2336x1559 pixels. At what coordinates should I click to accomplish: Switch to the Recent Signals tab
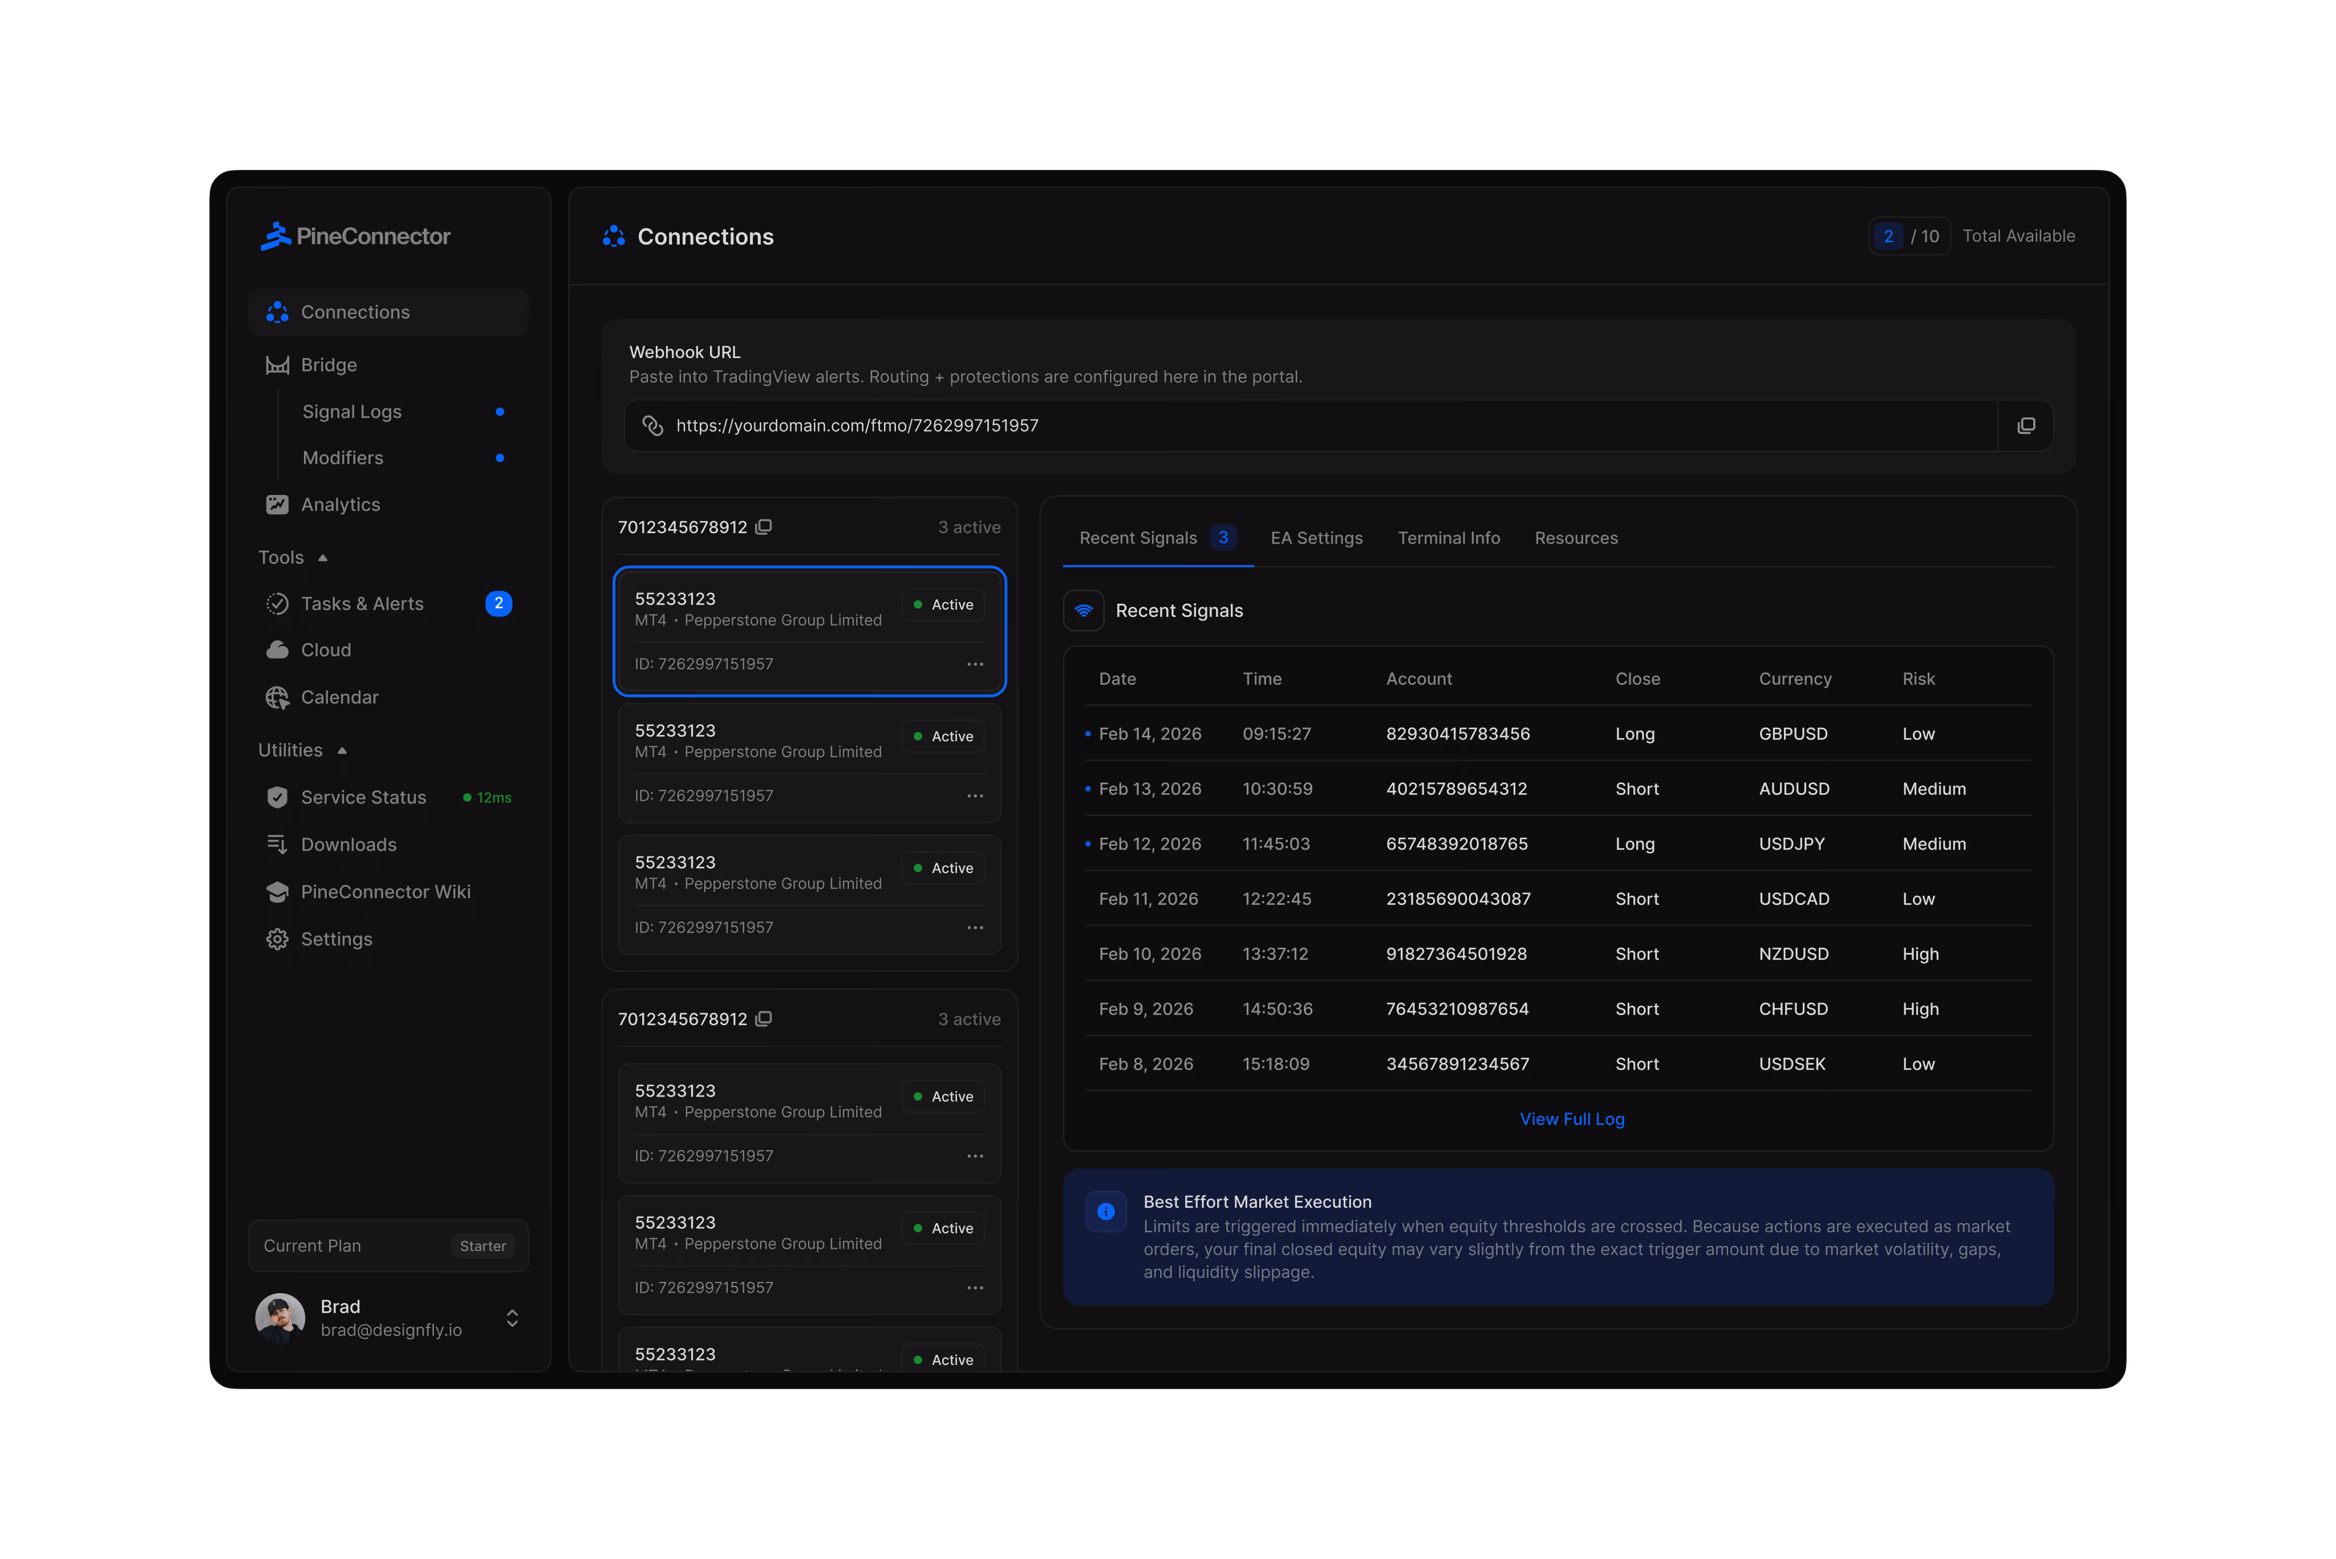point(1158,538)
